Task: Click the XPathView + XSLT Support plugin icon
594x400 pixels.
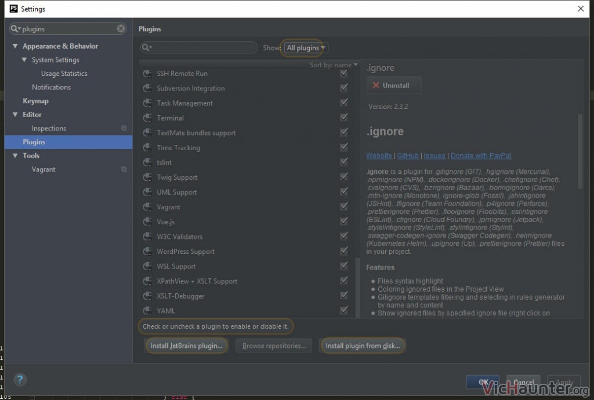Action: pos(147,281)
